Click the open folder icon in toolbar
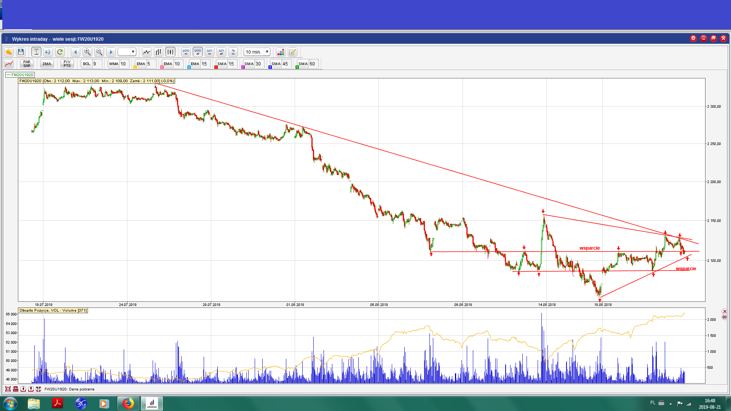The width and height of the screenshot is (731, 411). 9,52
